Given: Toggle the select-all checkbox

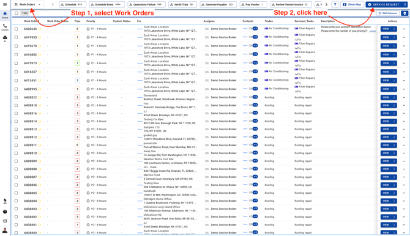Looking at the screenshot, I should point(17,13).
